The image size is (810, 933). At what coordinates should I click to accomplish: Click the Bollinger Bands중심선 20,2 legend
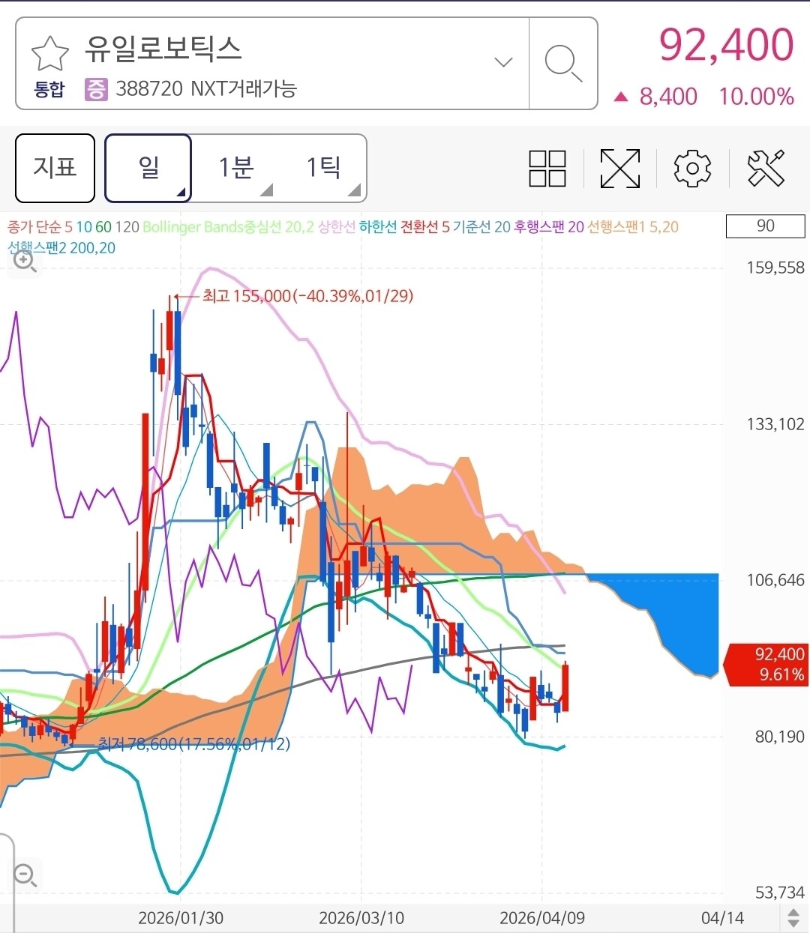point(228,227)
